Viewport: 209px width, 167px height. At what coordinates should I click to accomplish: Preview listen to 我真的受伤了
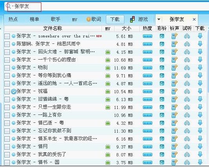click(187, 155)
